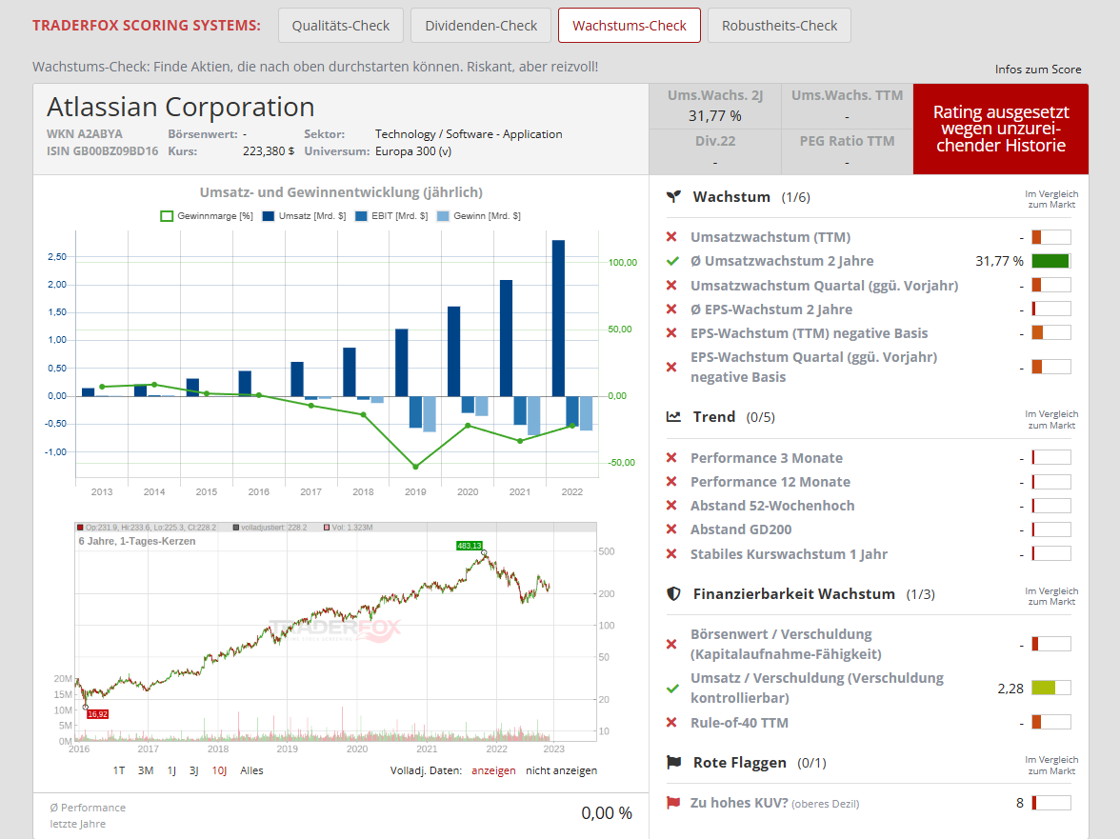Click red X beside Performance 3 Monate
Viewport: 1120px width, 839px height.
pos(671,458)
